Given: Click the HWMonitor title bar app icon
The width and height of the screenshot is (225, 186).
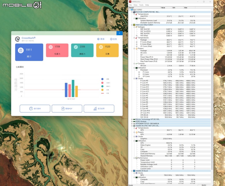Looking at the screenshot, I should pyautogui.click(x=130, y=1).
